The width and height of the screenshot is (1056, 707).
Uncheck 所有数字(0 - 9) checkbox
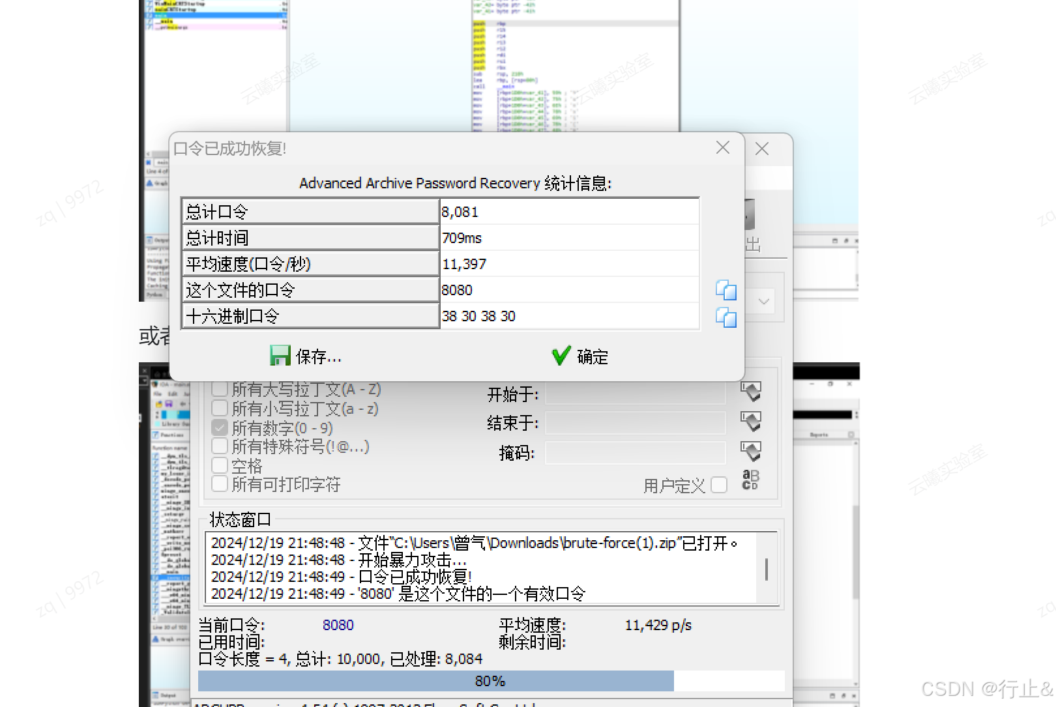coord(220,427)
